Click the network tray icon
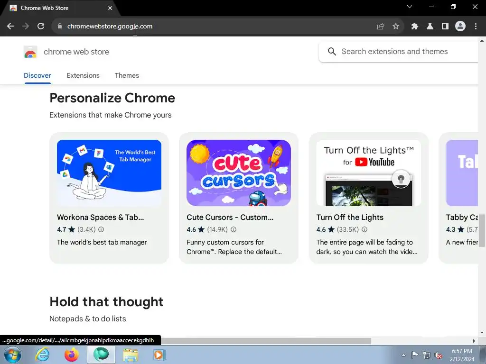 click(x=427, y=355)
